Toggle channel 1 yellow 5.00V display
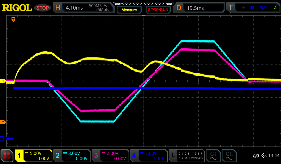This screenshot has height=164, width=281. click(x=33, y=156)
